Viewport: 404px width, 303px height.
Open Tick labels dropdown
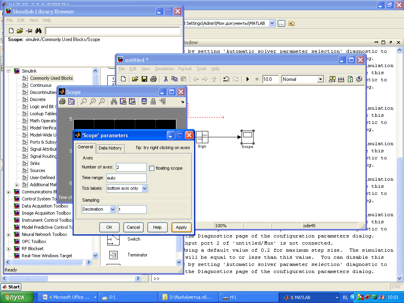pyautogui.click(x=144, y=188)
